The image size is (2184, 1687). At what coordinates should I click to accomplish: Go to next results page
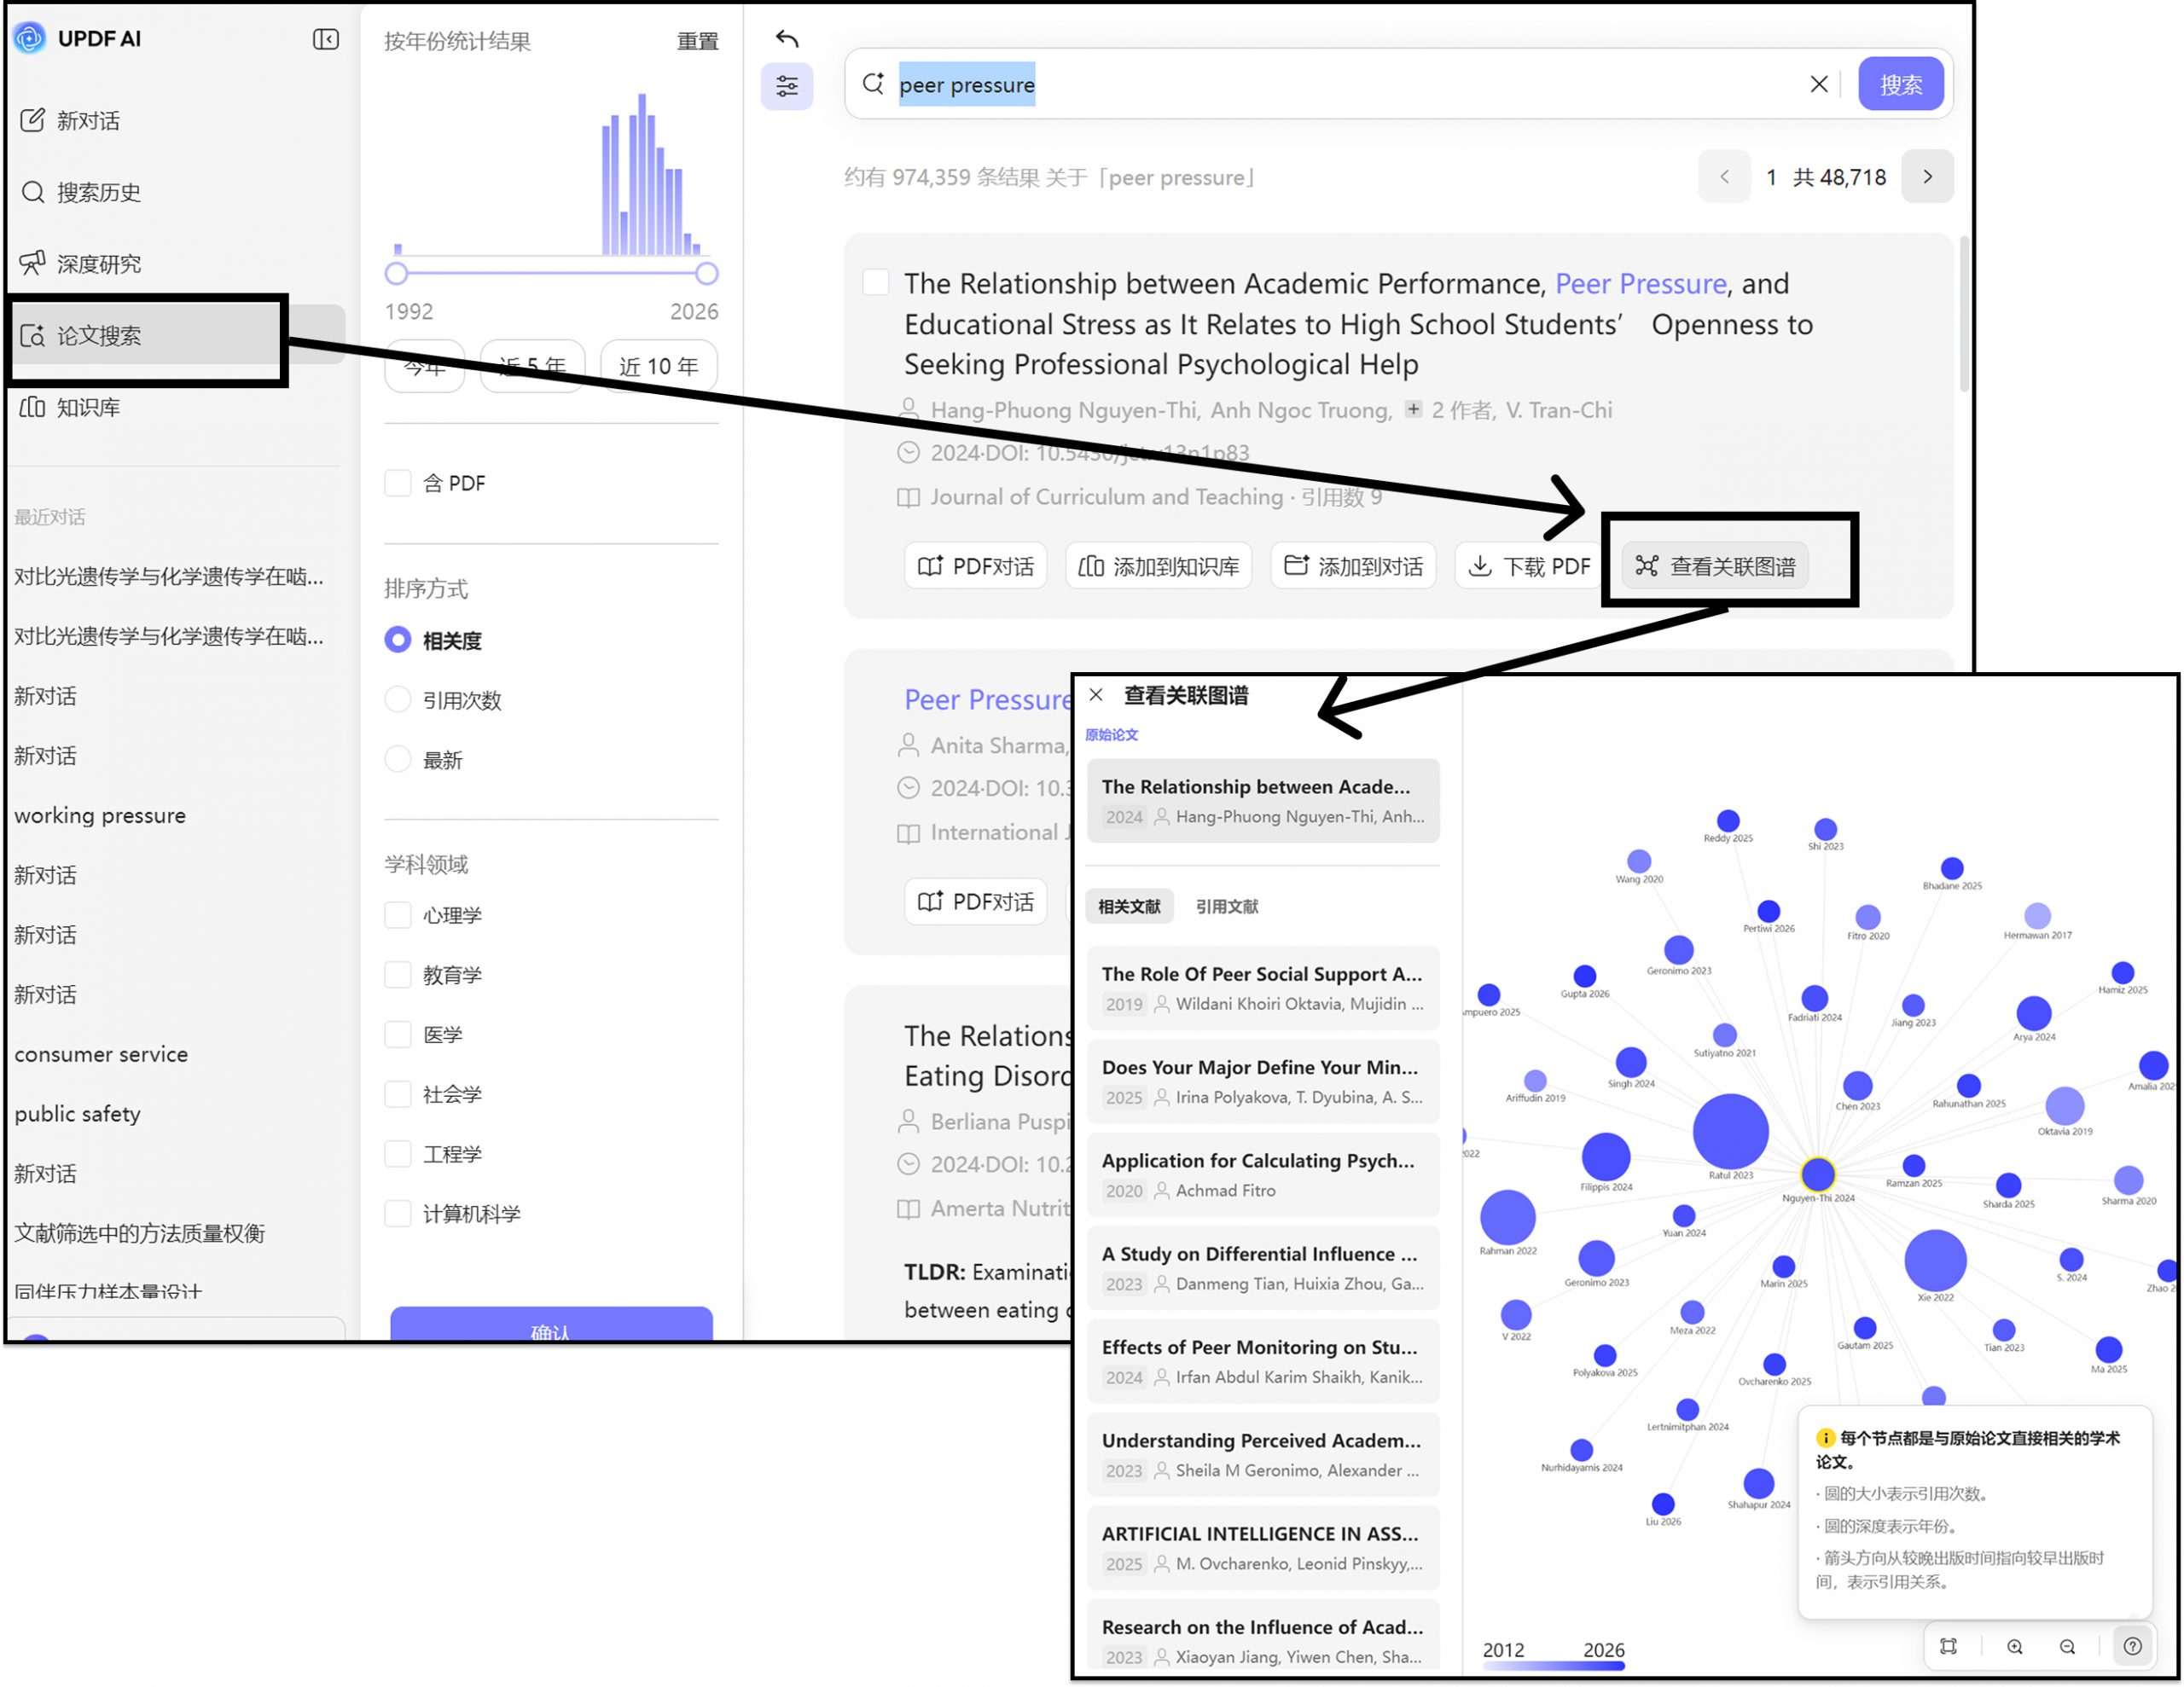click(1927, 177)
